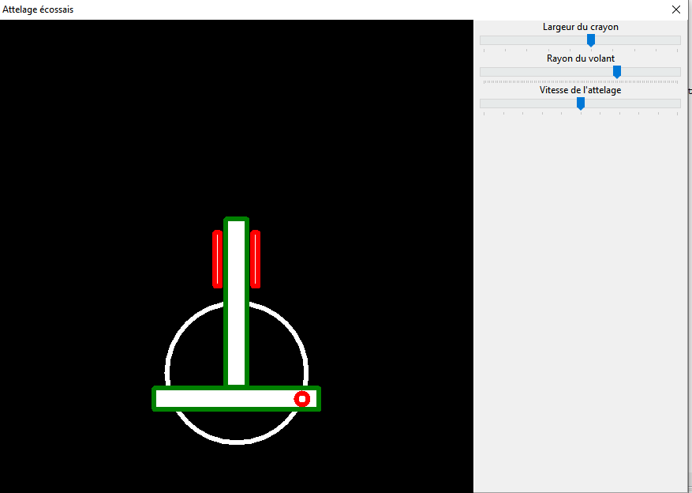Click Vitesse de l'attelage track left of handle
Screen dimensions: 692x493
tap(527, 103)
